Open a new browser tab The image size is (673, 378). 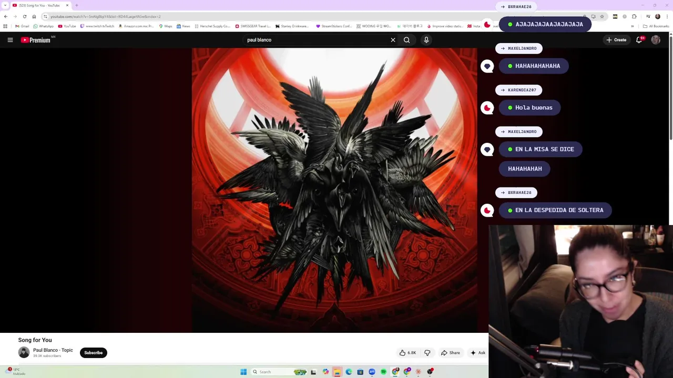point(77,5)
